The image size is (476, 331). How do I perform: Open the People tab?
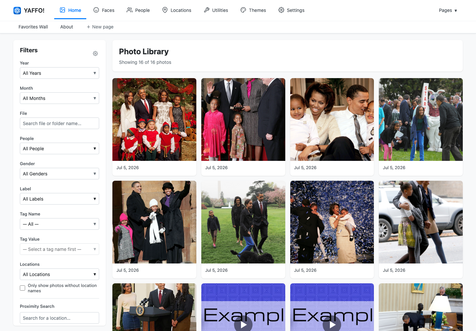pyautogui.click(x=138, y=10)
